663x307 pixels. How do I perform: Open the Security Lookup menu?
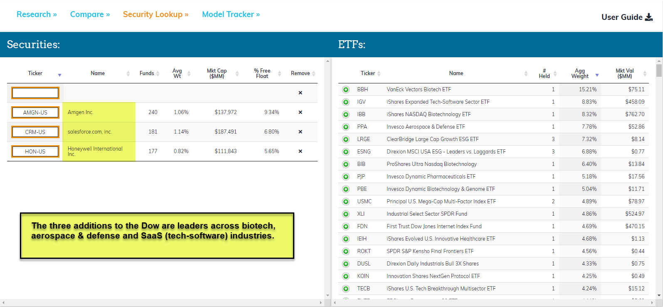(x=156, y=14)
